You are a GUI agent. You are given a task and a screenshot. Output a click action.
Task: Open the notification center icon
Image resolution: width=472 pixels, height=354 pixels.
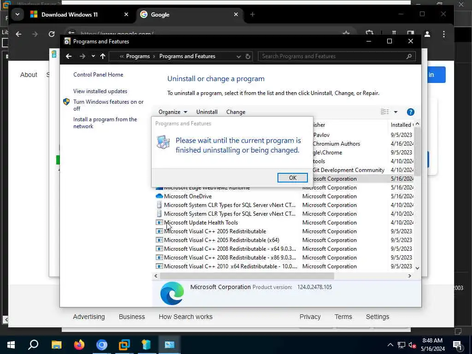coord(458,345)
